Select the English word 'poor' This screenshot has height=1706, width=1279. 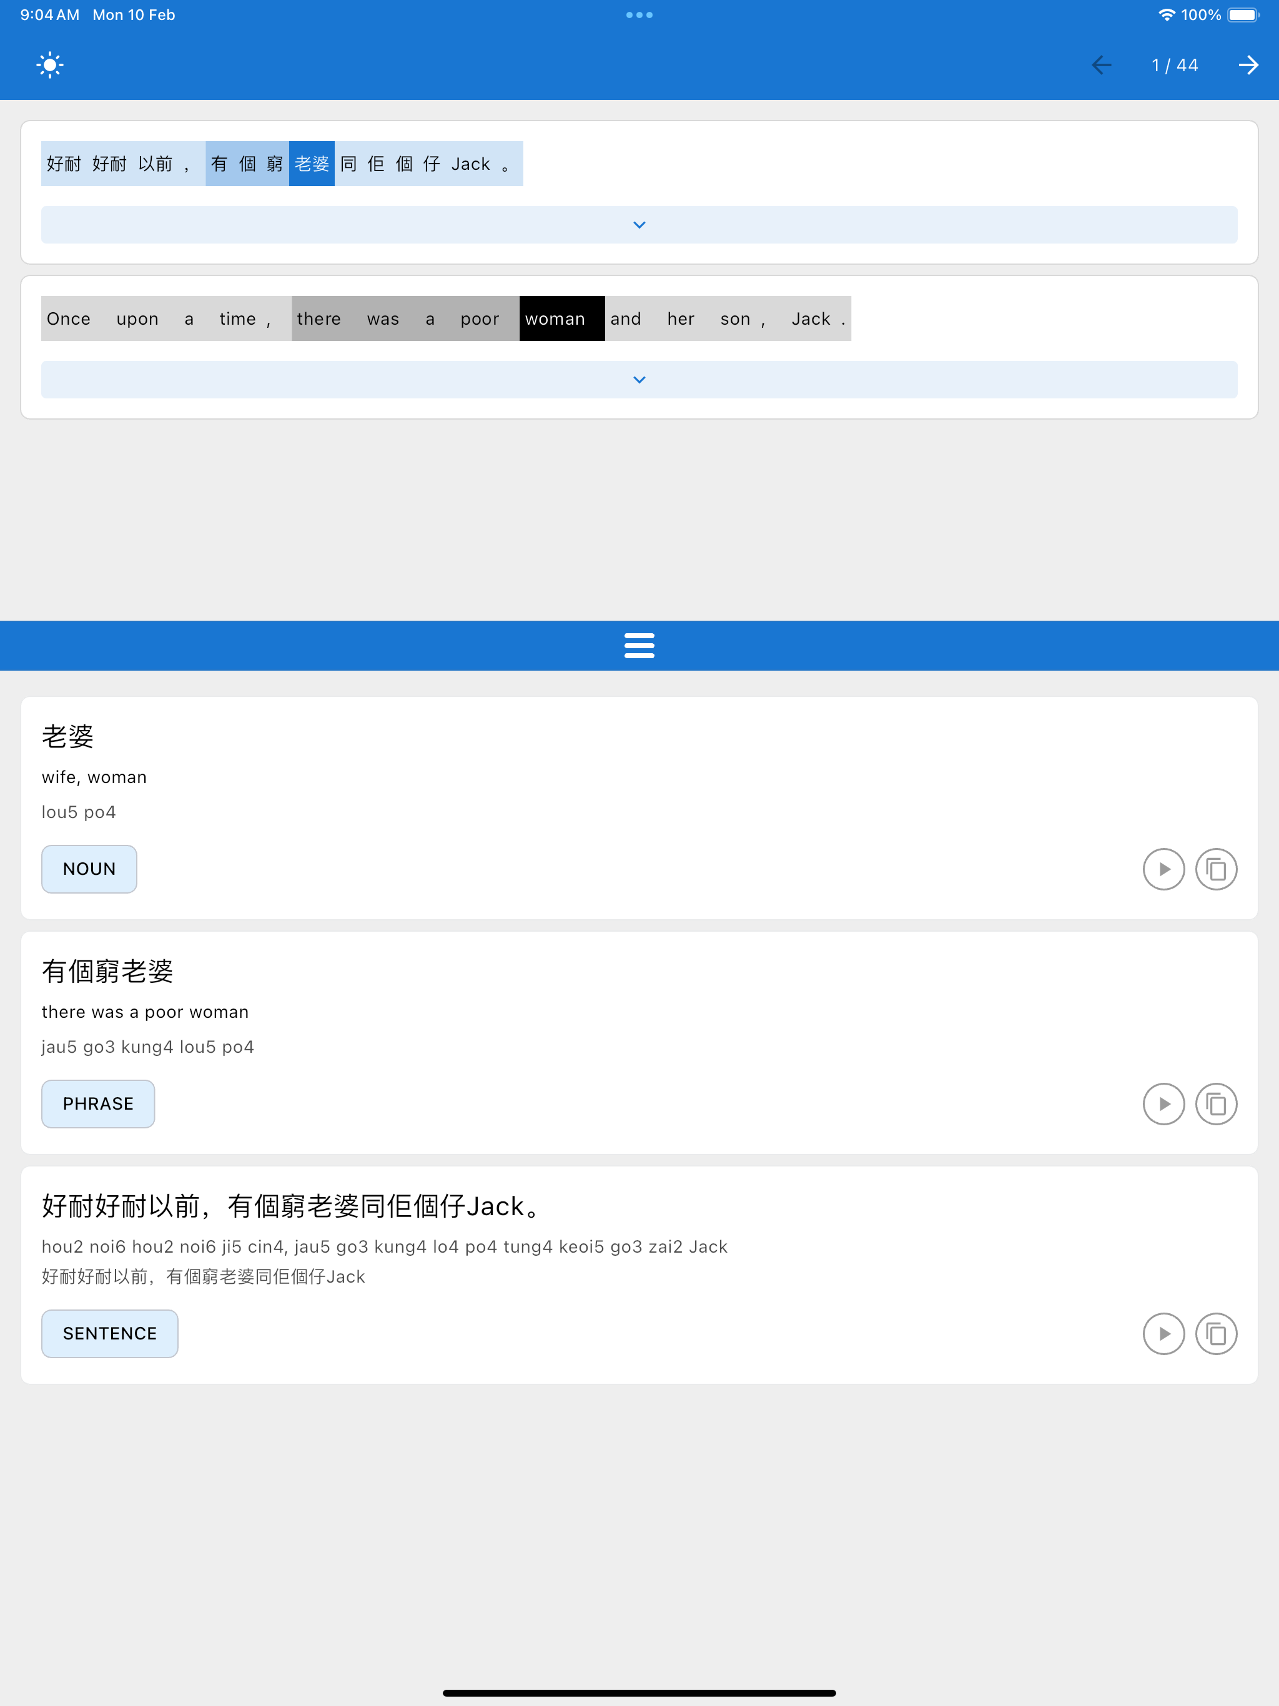tap(480, 318)
